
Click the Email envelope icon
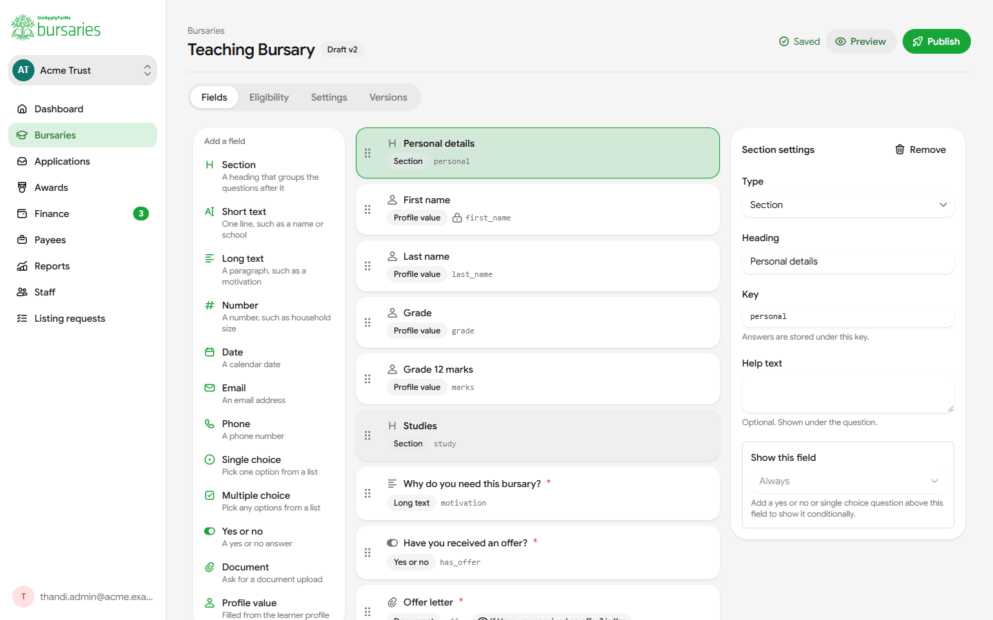210,388
